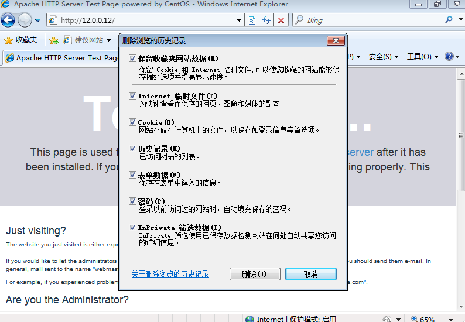
Task: Select the Apache HTTP Server Test Page tab
Action: (62, 58)
